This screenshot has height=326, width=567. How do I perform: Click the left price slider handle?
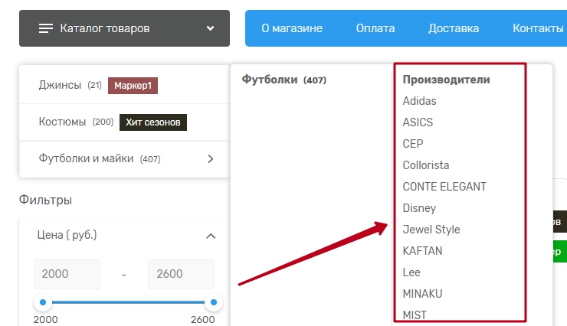(43, 302)
